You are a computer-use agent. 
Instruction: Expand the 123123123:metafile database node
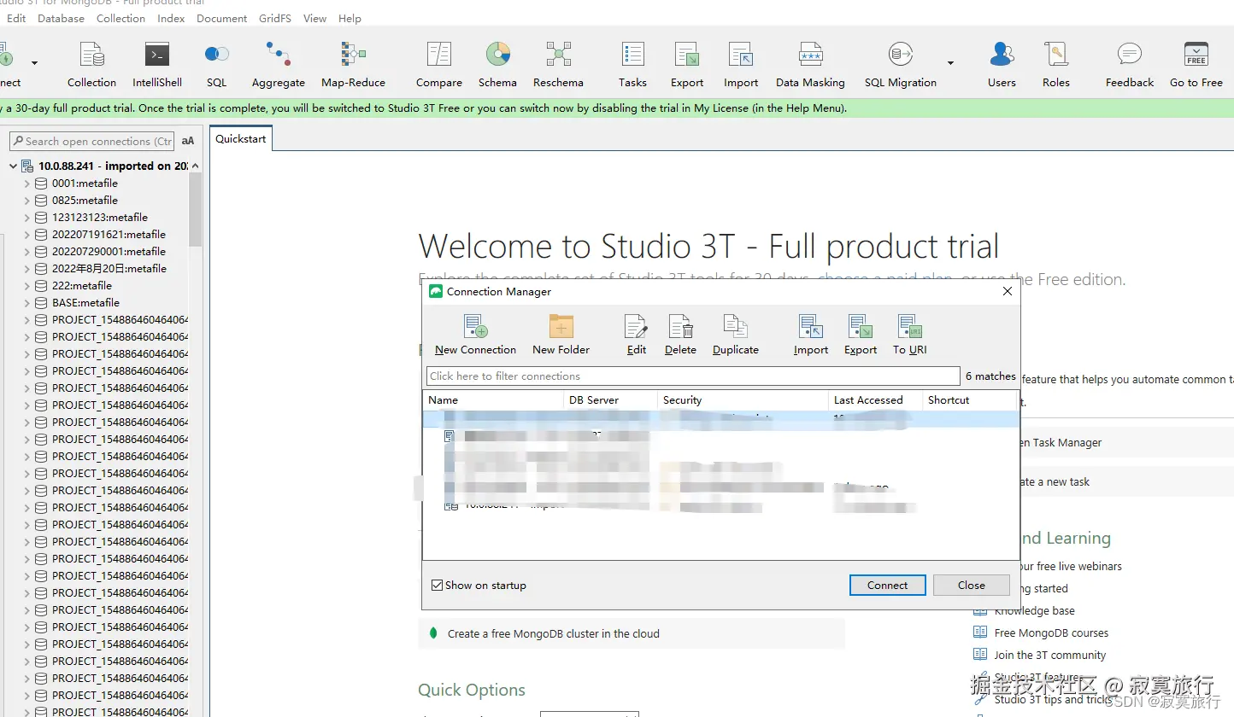[x=27, y=218]
